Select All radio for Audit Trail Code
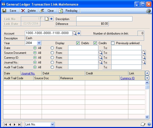The image size is (153, 128). 35,67
